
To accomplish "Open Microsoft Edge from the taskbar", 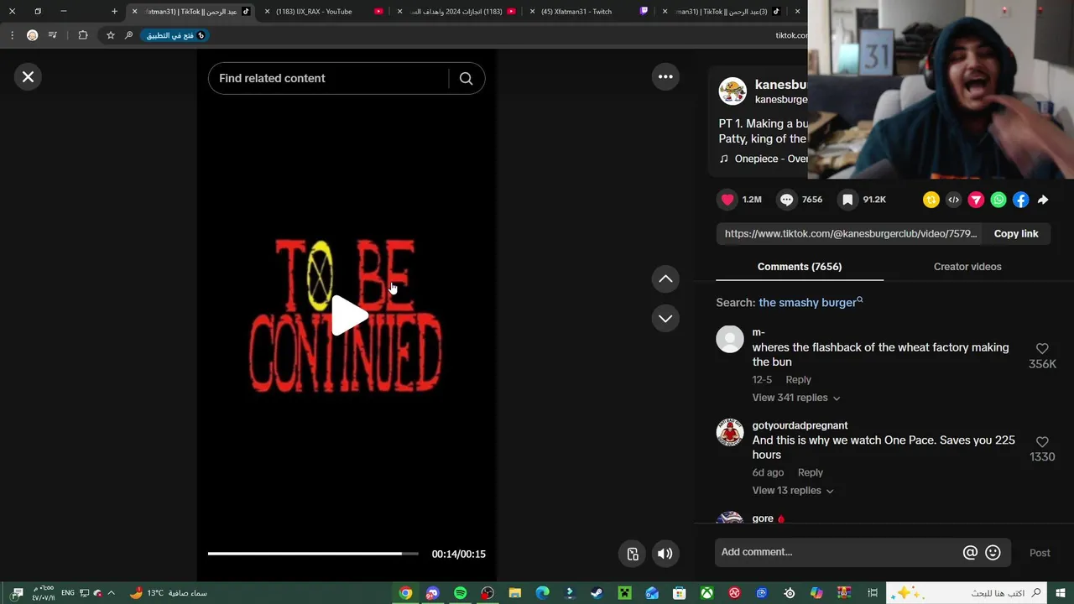I will click(x=542, y=593).
